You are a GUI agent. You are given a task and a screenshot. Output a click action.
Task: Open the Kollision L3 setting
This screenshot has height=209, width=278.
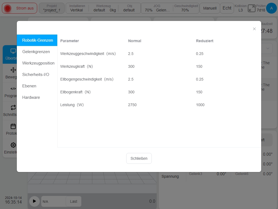click(241, 8)
